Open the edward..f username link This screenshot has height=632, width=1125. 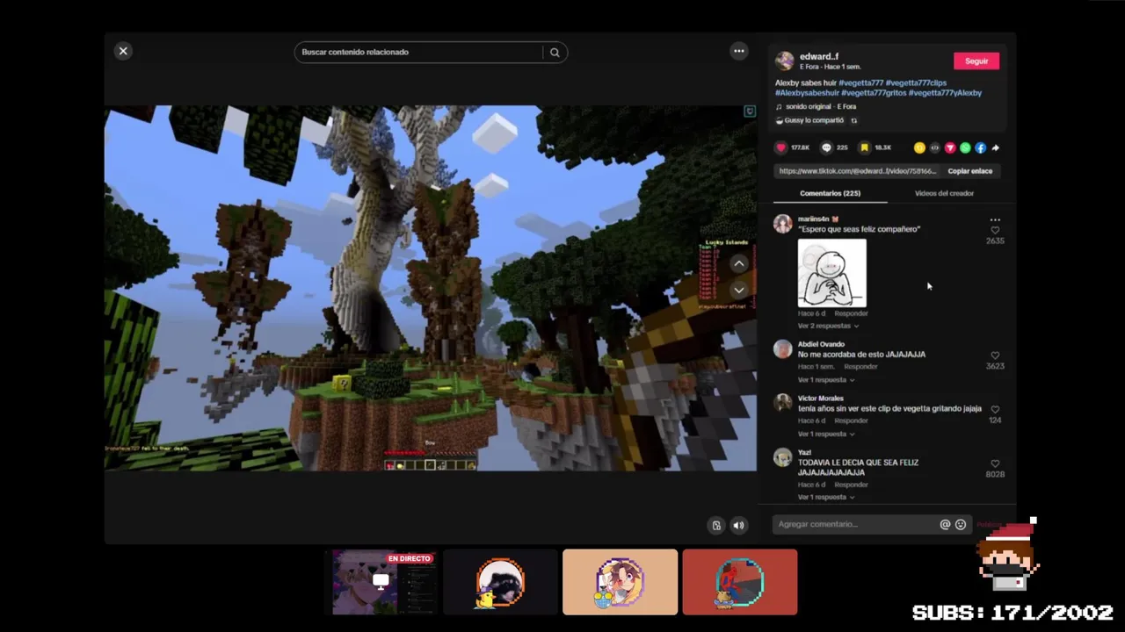point(819,56)
